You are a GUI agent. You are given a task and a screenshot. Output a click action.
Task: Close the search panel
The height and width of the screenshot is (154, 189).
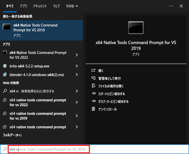point(181,6)
